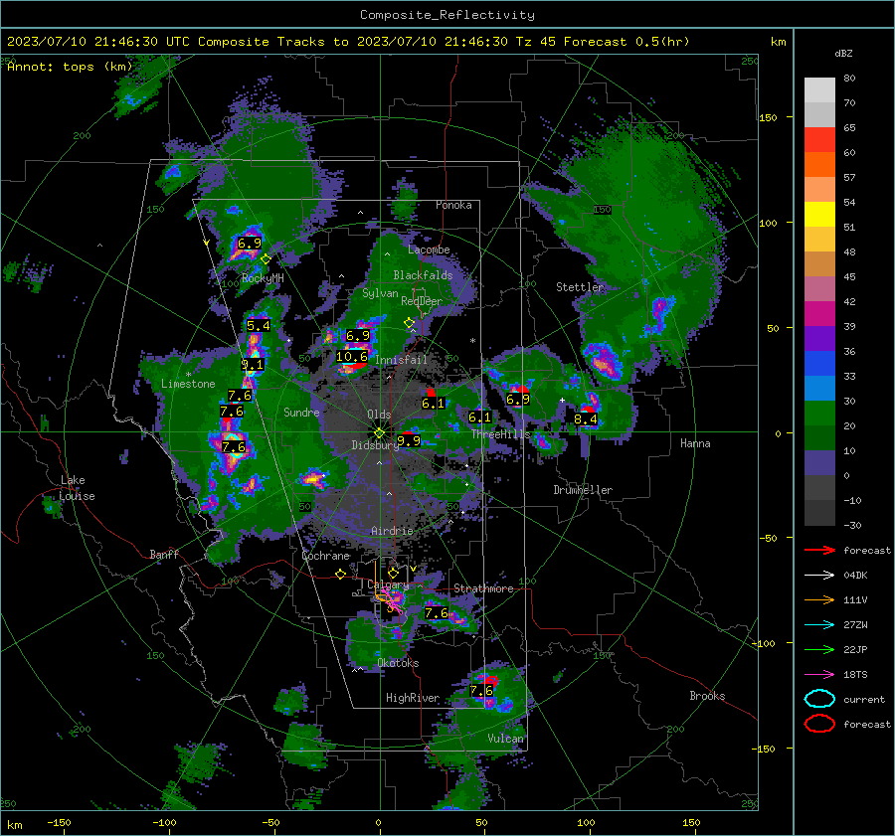Select the Okotoks city label

pos(398,663)
